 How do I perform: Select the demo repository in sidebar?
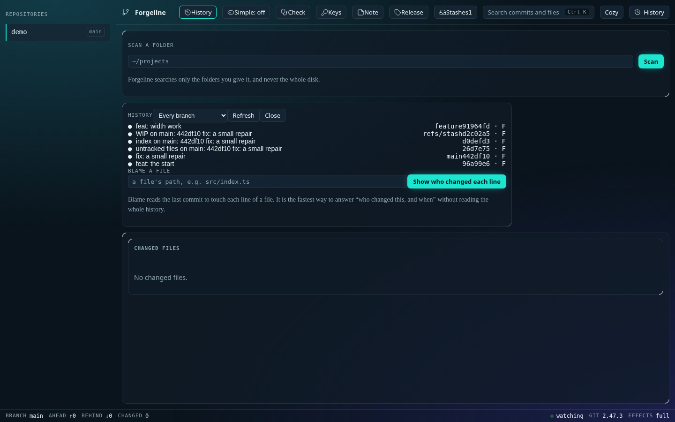click(x=58, y=32)
